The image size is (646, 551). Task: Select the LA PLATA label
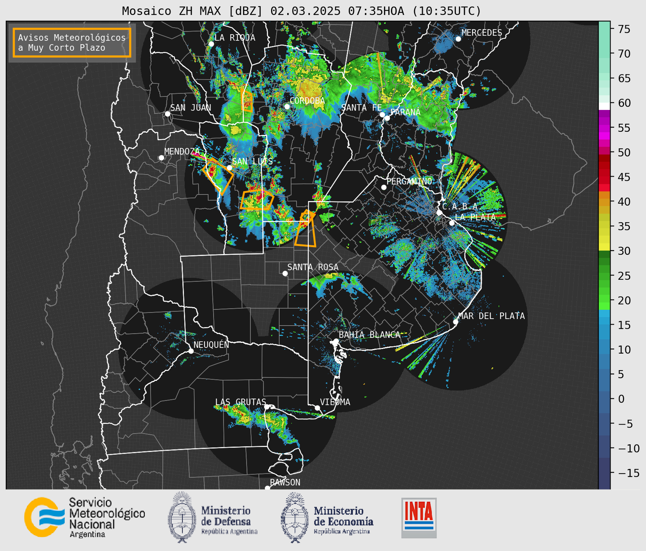pyautogui.click(x=475, y=217)
